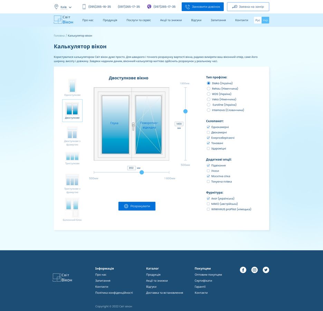Open Оптовим покупцям footer link
This screenshot has height=311, width=323.
coord(208,274)
